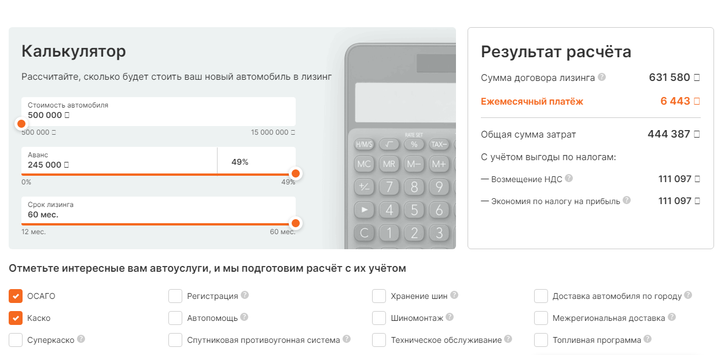Viewport: 721px width, 355px height.
Task: Select the Спутниковая противоугонная система checkbox
Action: [x=175, y=340]
